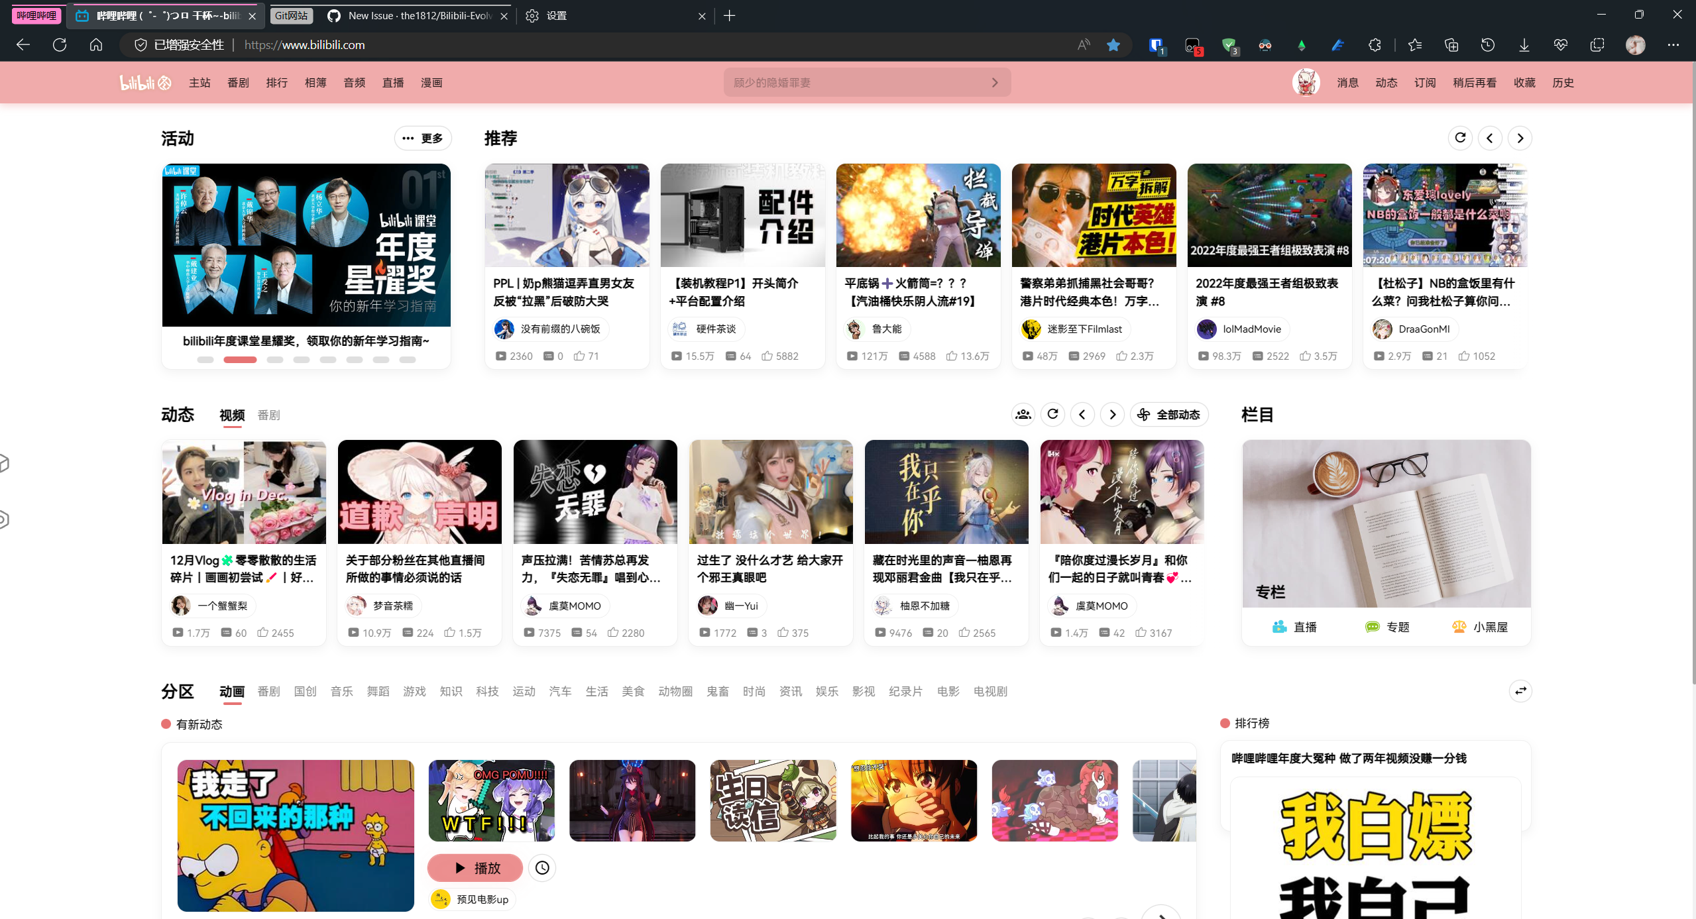Select 音乐 category tab
1696x919 pixels.
pyautogui.click(x=341, y=691)
